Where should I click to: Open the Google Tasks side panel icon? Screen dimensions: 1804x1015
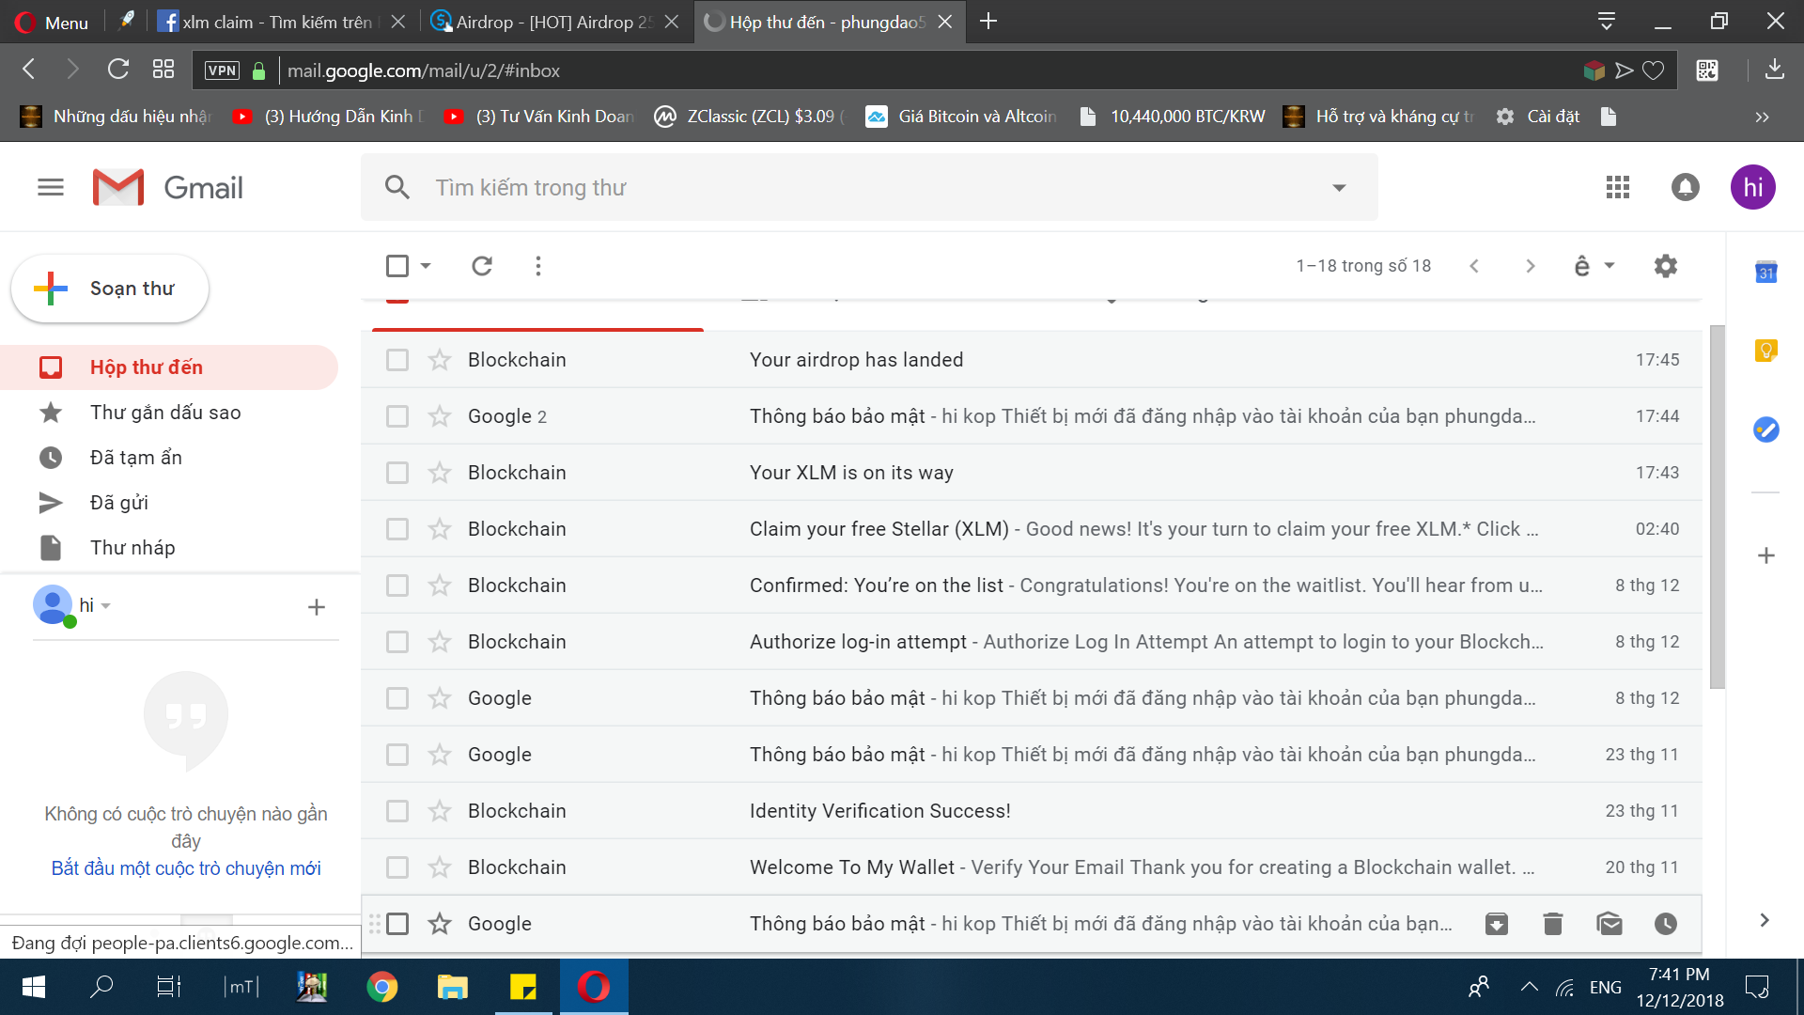tap(1765, 429)
